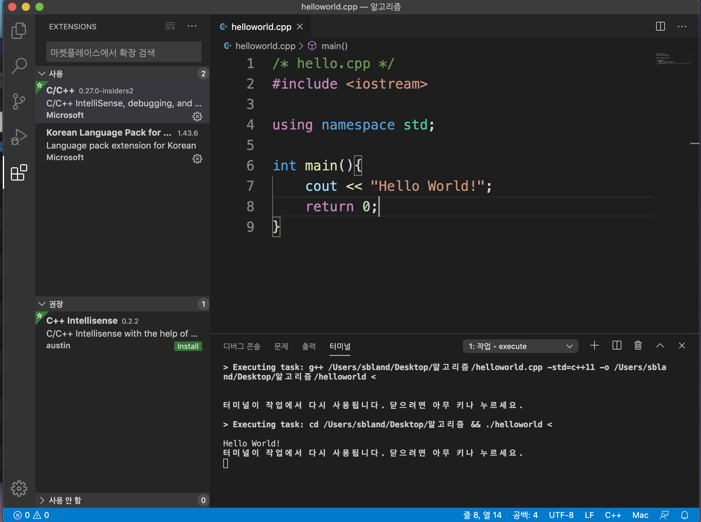Maximize terminal panel with the up chevron
Image resolution: width=701 pixels, height=522 pixels.
[660, 346]
